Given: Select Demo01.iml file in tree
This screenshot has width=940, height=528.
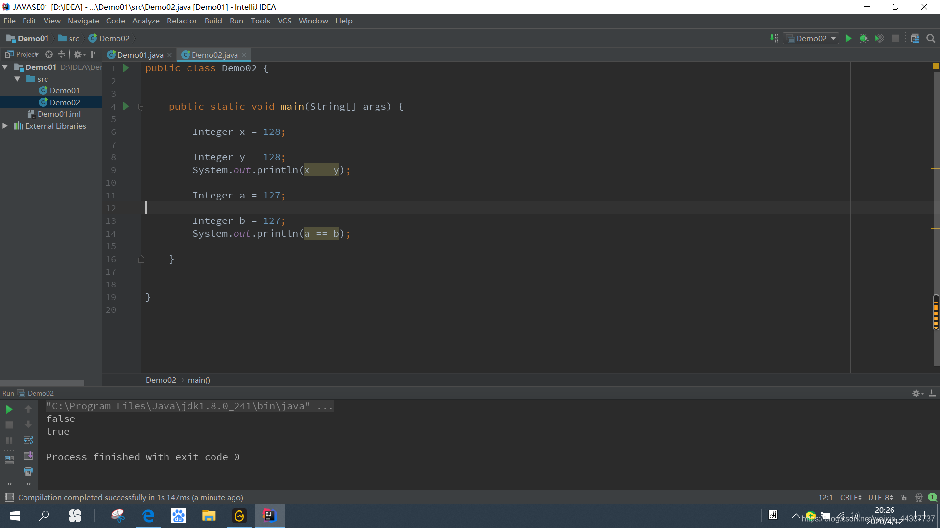Looking at the screenshot, I should point(59,114).
